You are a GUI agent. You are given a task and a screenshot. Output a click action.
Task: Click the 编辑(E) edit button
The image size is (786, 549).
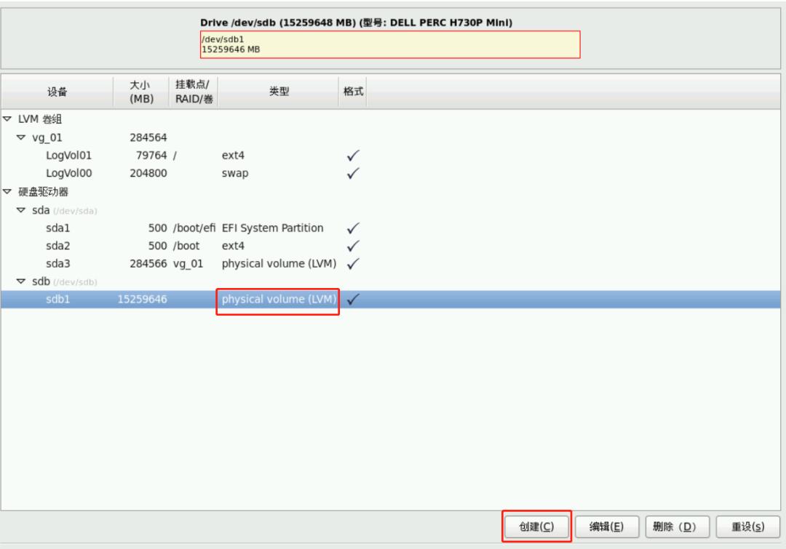606,526
